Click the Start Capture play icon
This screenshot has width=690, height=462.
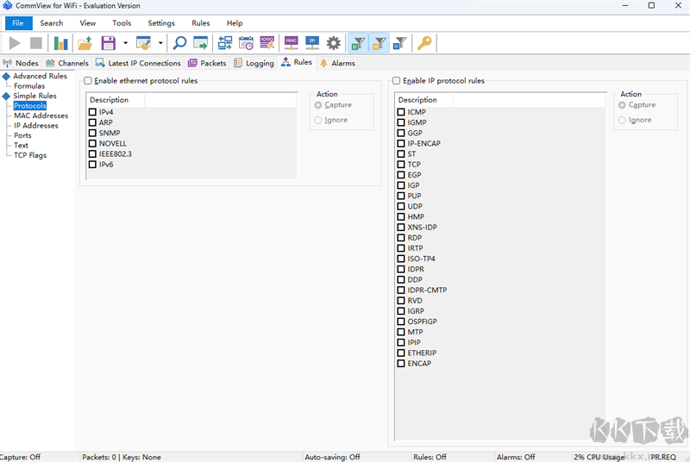[15, 42]
